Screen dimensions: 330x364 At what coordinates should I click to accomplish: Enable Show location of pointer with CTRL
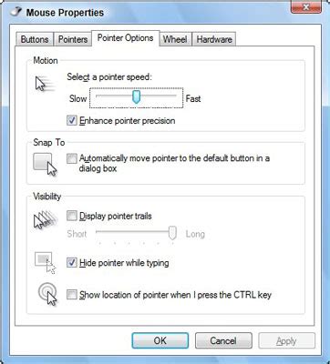[72, 295]
